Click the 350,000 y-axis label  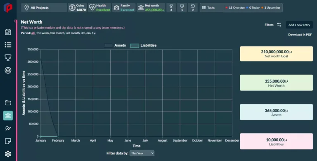[x=33, y=50]
